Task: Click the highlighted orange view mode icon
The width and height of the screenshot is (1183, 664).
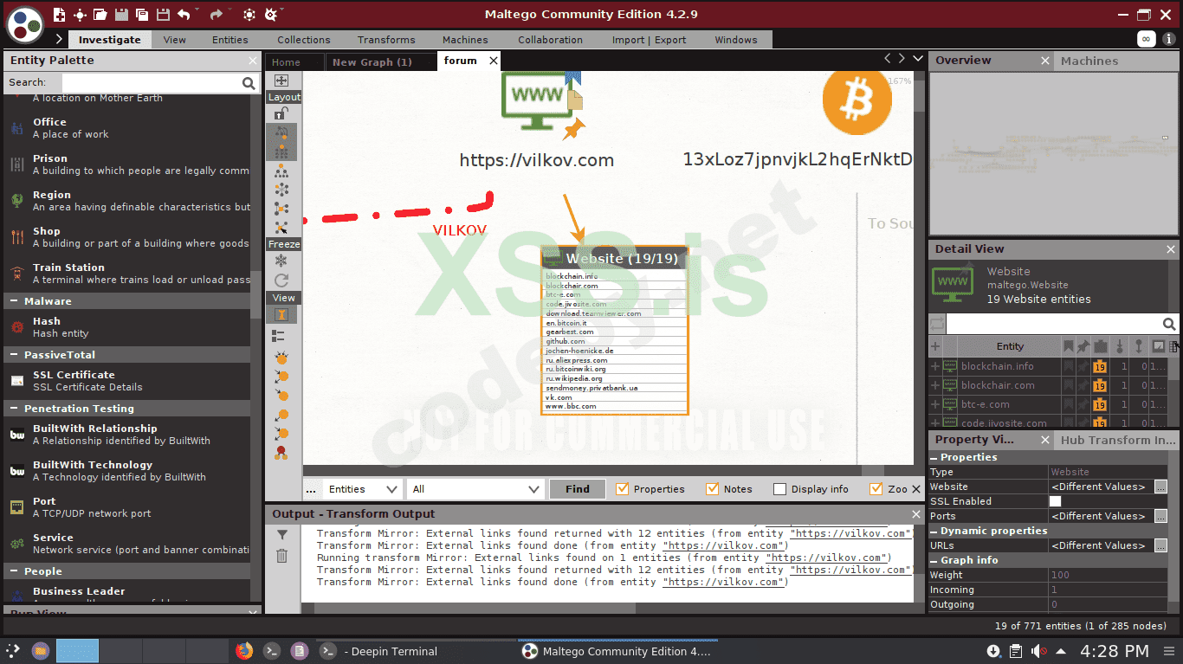Action: pos(281,315)
